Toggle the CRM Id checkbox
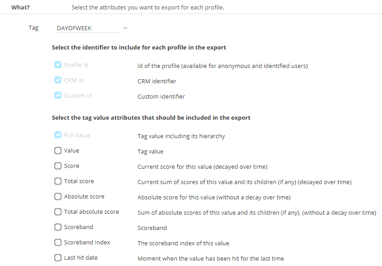 58,80
